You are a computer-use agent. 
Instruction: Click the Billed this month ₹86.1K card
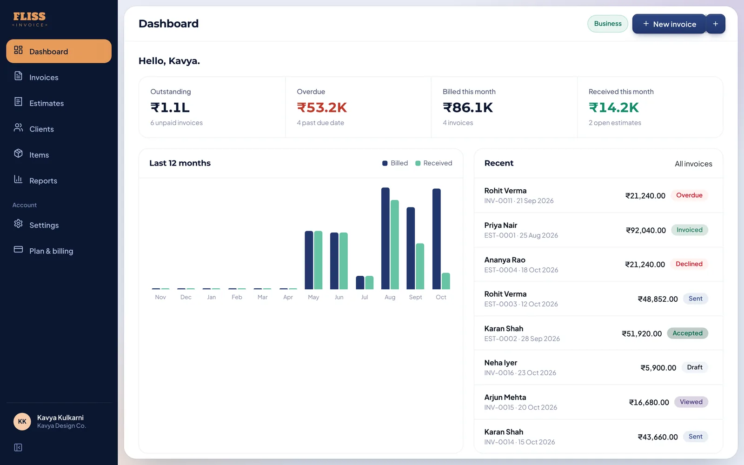(504, 107)
